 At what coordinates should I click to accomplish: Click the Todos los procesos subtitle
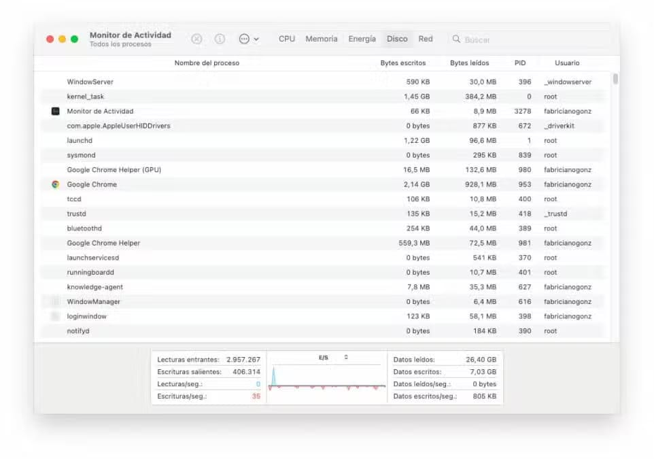pyautogui.click(x=120, y=44)
